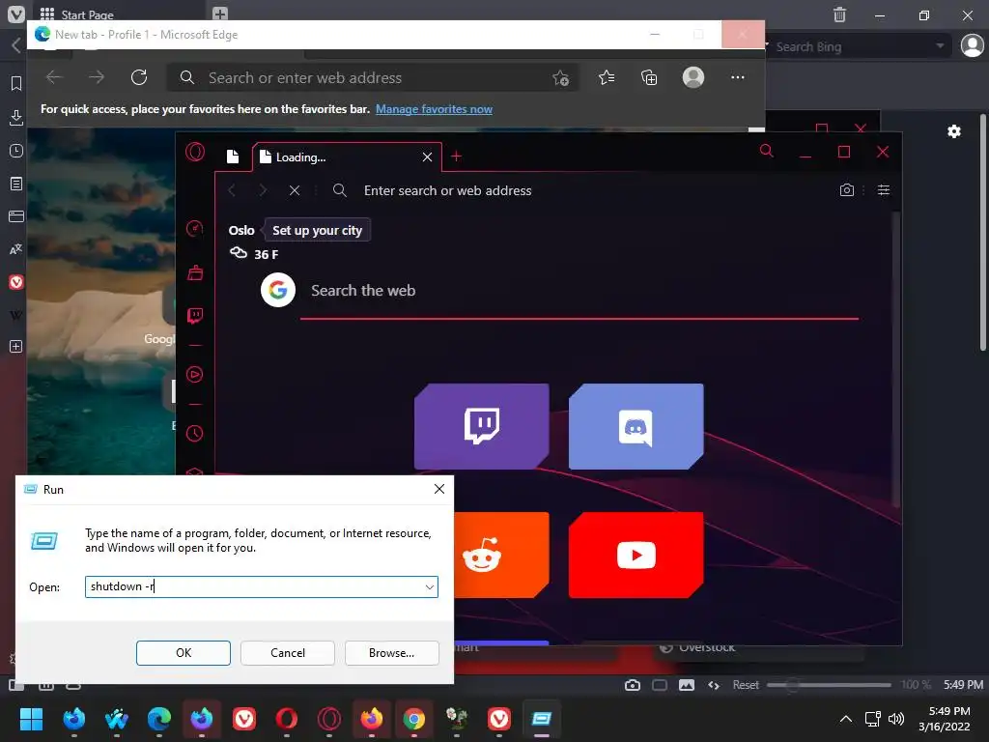Viewport: 989px width, 742px height.
Task: Click Set up your city button
Action: pyautogui.click(x=317, y=230)
